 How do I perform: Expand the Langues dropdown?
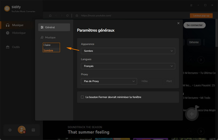tap(128, 66)
